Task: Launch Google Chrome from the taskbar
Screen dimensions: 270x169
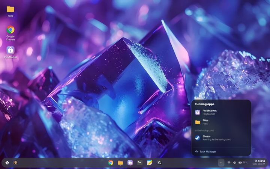Action: point(111,163)
